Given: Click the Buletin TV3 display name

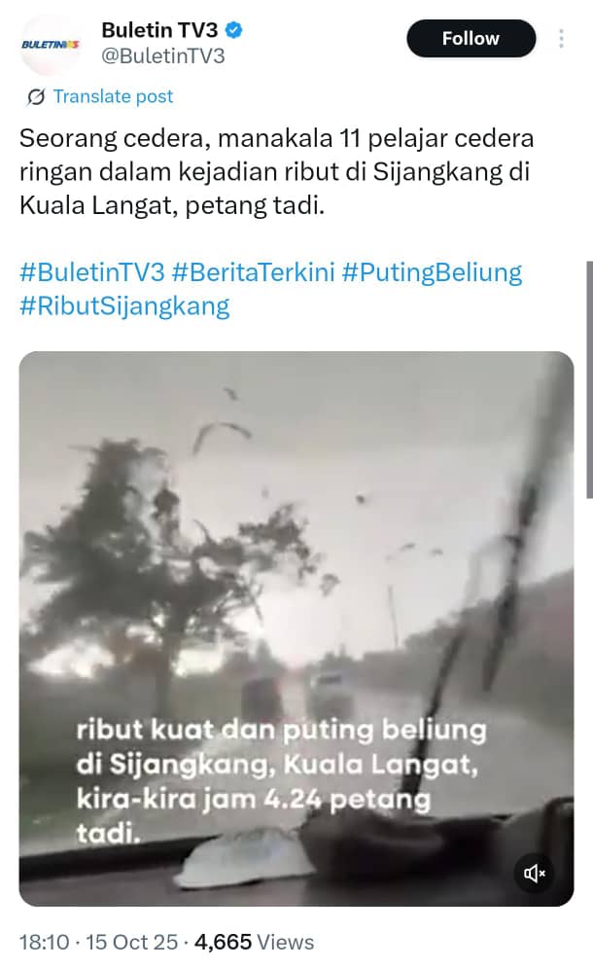Looking at the screenshot, I should (159, 29).
